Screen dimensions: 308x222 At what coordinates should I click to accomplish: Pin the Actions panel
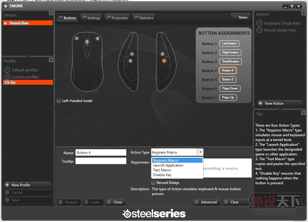point(303,13)
